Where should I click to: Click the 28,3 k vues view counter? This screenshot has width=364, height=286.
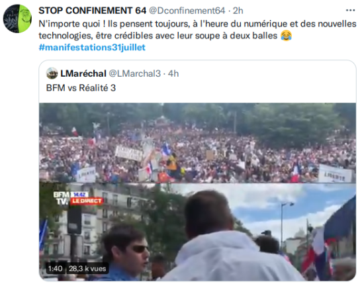click(87, 269)
